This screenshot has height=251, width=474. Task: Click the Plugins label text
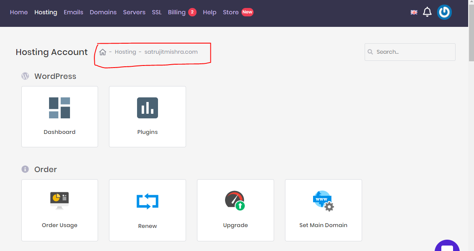tap(148, 132)
